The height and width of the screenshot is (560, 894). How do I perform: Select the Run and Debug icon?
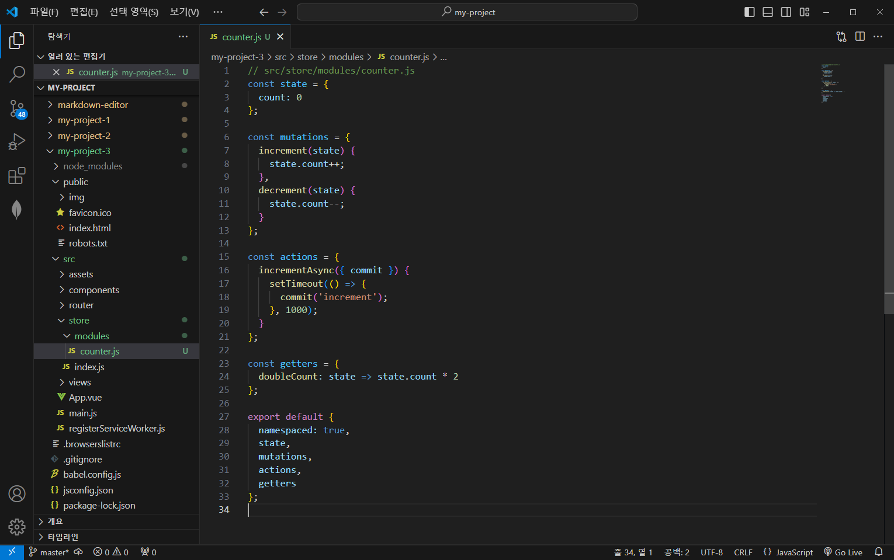(17, 141)
